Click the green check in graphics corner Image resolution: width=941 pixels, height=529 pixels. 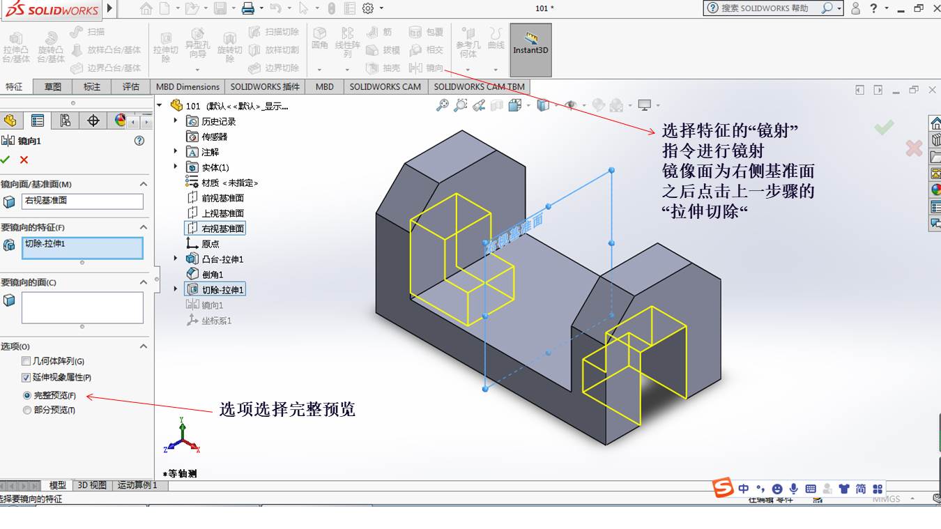point(884,127)
